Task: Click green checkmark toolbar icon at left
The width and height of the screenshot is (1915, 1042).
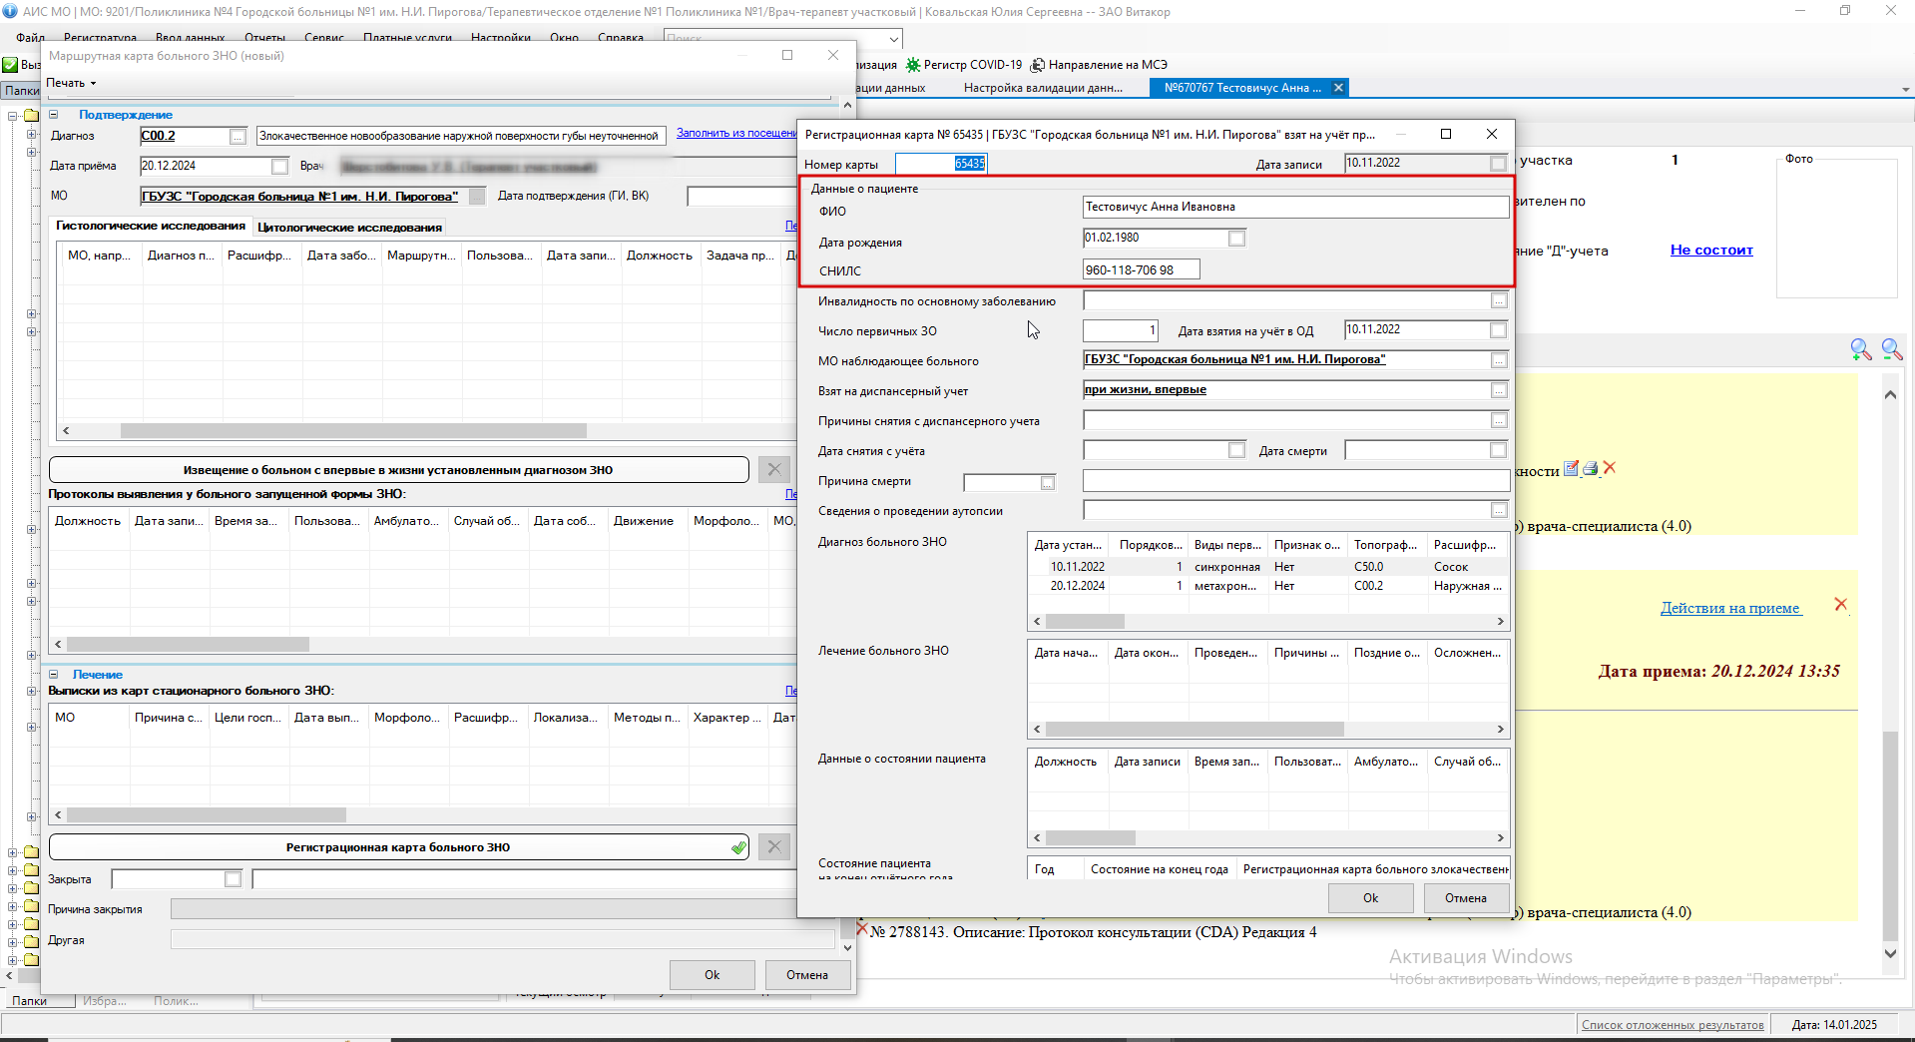Action: [x=10, y=65]
